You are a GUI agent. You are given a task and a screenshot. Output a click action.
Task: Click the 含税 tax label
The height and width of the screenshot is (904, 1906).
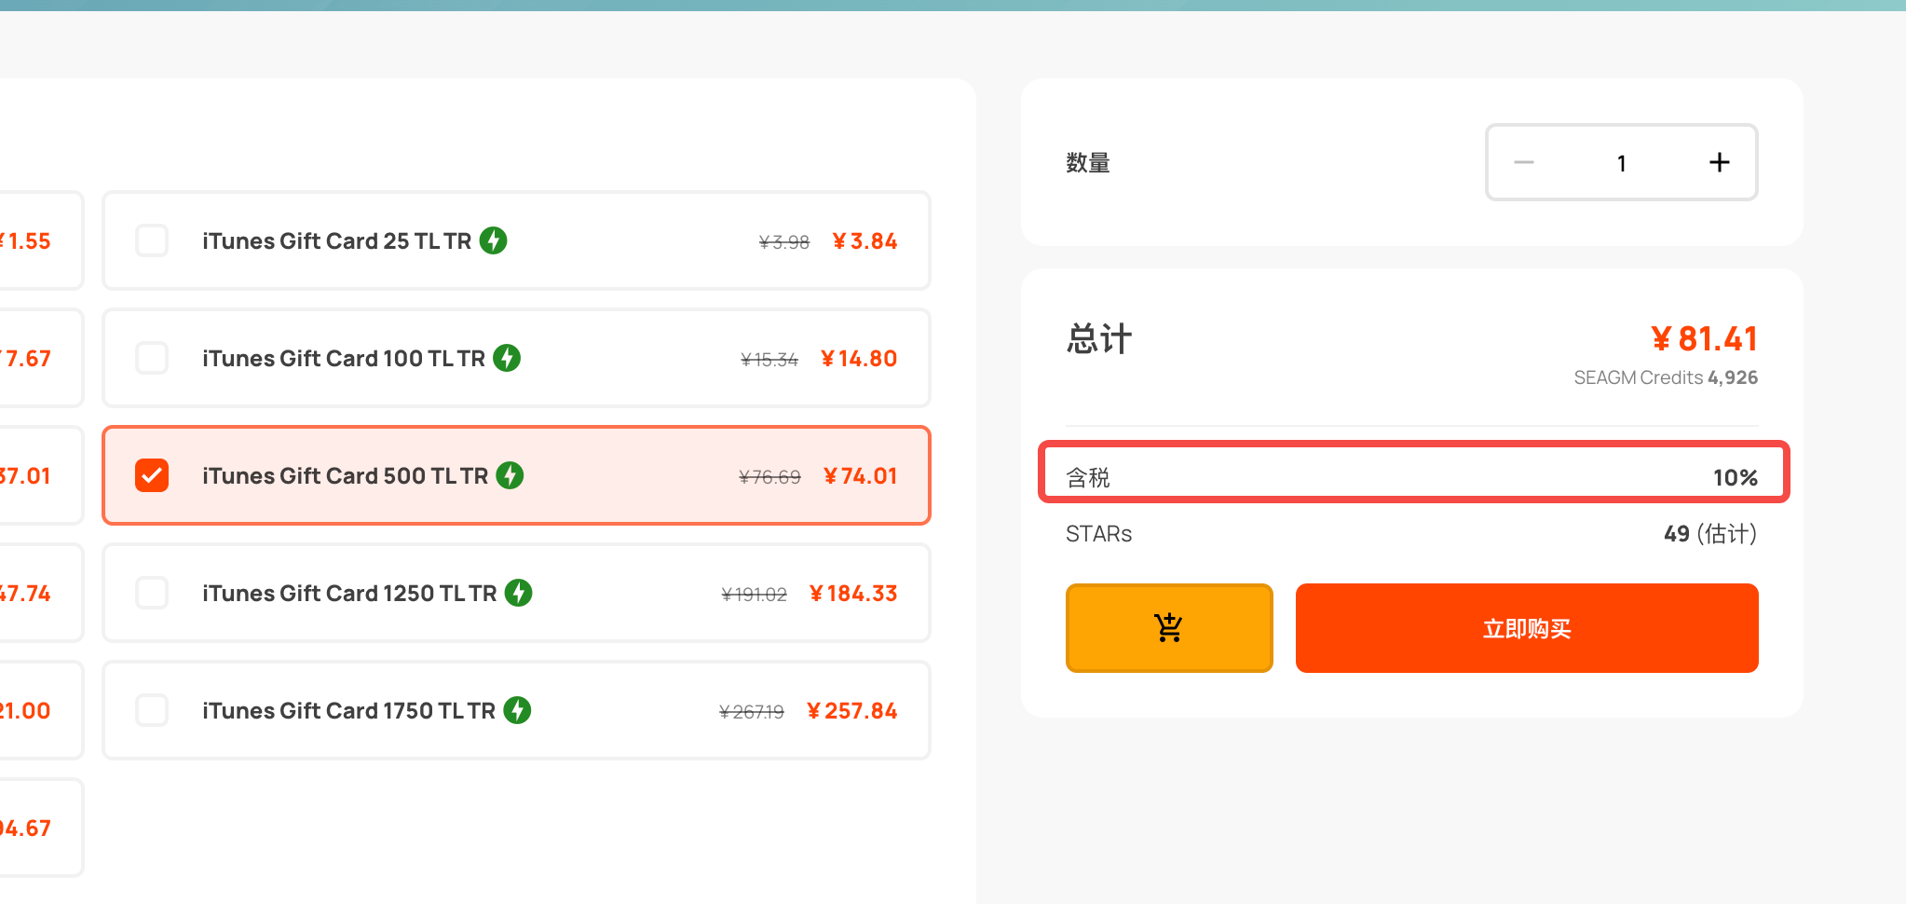[1088, 477]
